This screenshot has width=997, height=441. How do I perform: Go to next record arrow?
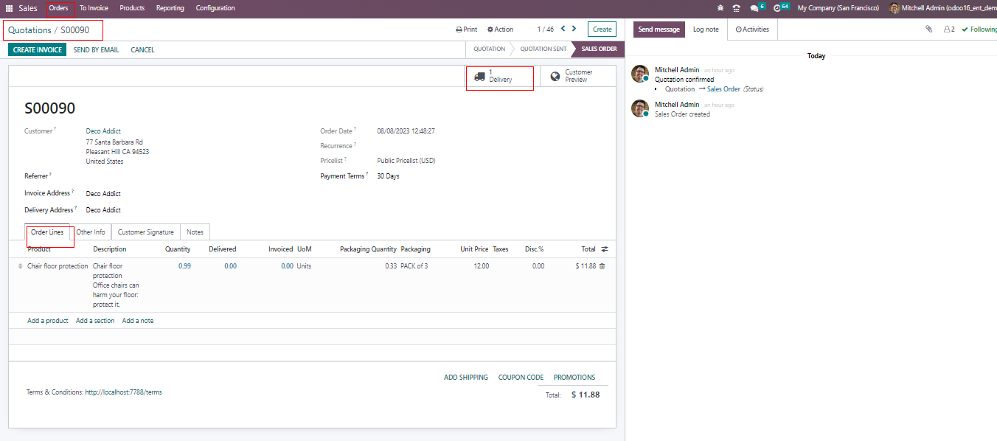tap(575, 29)
